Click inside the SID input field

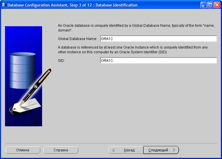tap(158, 60)
